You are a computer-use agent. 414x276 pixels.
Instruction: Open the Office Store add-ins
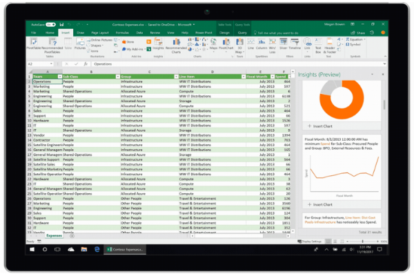128,42
